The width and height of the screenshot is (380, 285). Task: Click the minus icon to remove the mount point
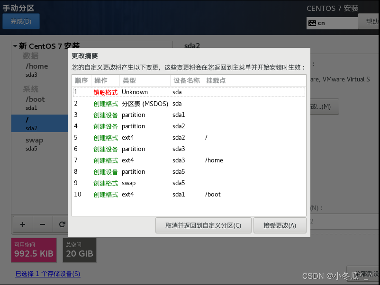(x=43, y=224)
